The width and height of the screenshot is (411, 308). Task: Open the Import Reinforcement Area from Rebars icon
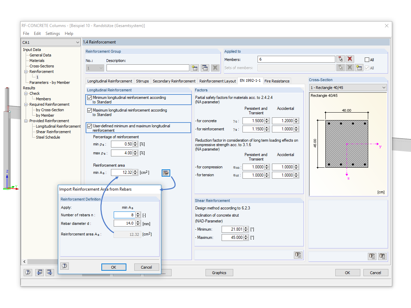coord(166,173)
